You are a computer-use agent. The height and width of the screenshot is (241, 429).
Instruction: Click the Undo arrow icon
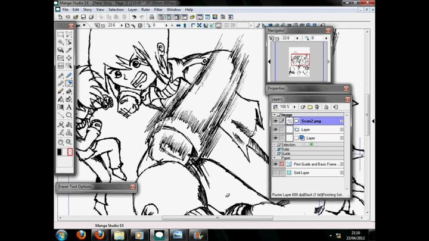coord(134,17)
